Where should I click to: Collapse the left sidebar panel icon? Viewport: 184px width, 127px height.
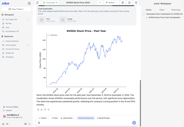click(29, 3)
